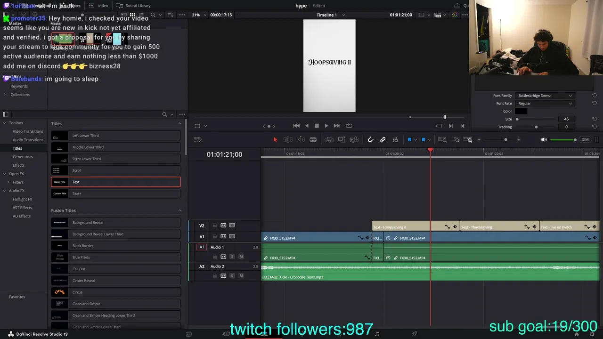Collapse the Toolbox tree
The image size is (603, 339).
(4, 123)
